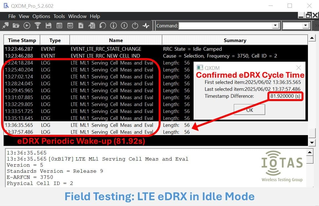Sort by the Name column header

pyautogui.click(x=116, y=40)
